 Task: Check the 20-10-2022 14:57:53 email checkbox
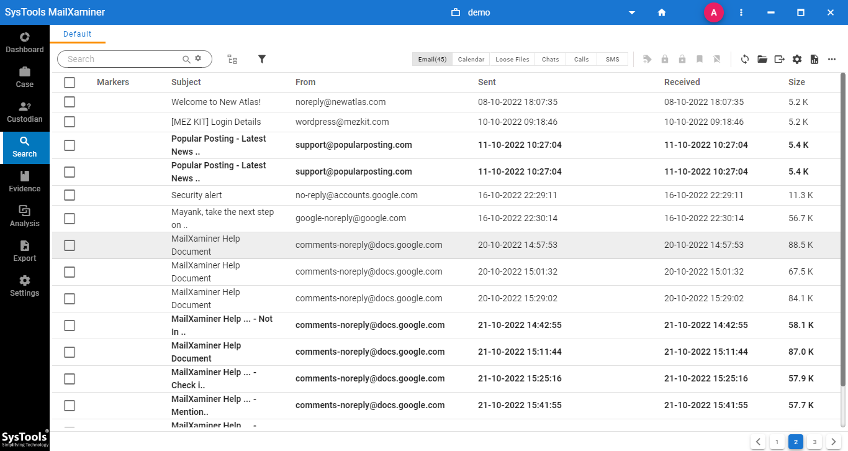click(70, 245)
